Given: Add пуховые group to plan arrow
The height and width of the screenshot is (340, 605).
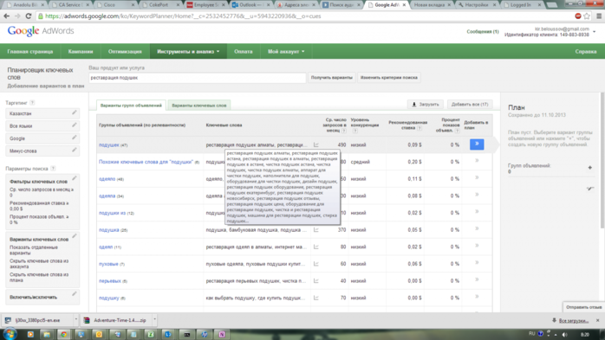Looking at the screenshot, I should pyautogui.click(x=477, y=263).
